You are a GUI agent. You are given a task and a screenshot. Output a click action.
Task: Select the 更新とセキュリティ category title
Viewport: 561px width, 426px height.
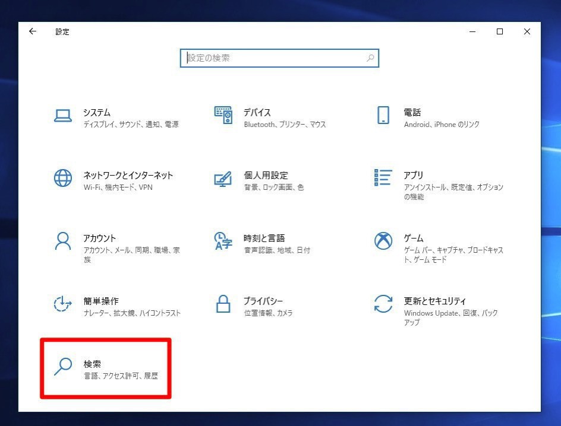[x=434, y=301]
